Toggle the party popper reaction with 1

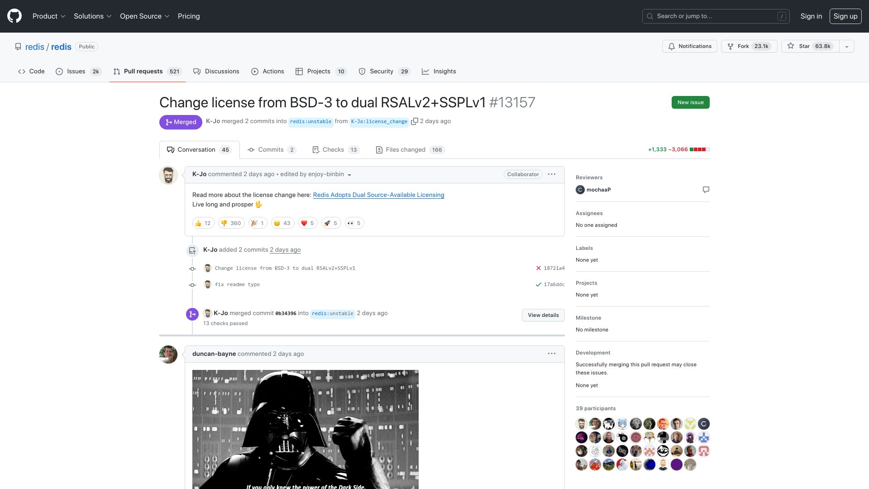coord(258,223)
